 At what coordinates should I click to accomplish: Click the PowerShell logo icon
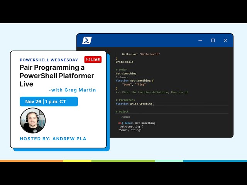point(87,40)
